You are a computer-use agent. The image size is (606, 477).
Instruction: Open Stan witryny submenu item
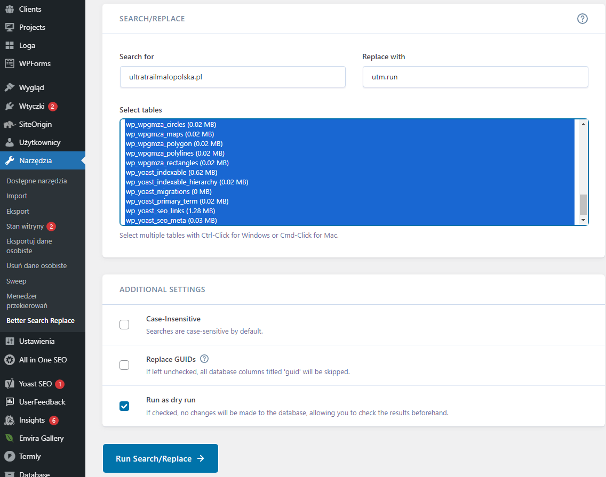pos(25,227)
